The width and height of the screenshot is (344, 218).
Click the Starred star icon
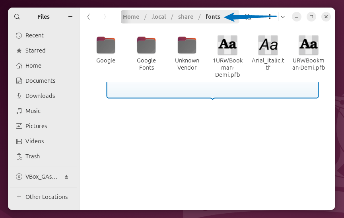point(19,51)
